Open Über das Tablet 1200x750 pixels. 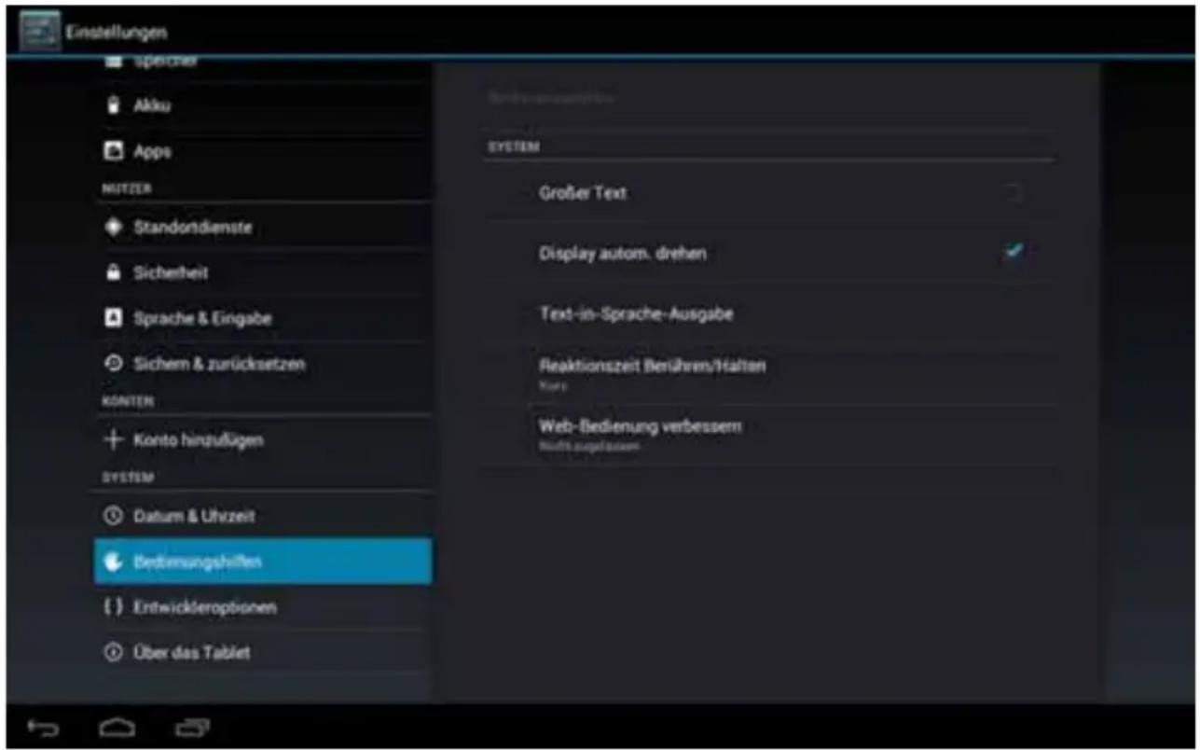coord(263,653)
